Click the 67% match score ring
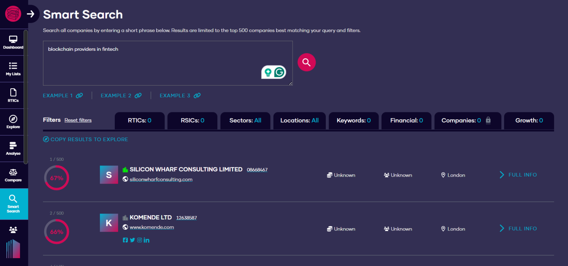 coord(56,178)
